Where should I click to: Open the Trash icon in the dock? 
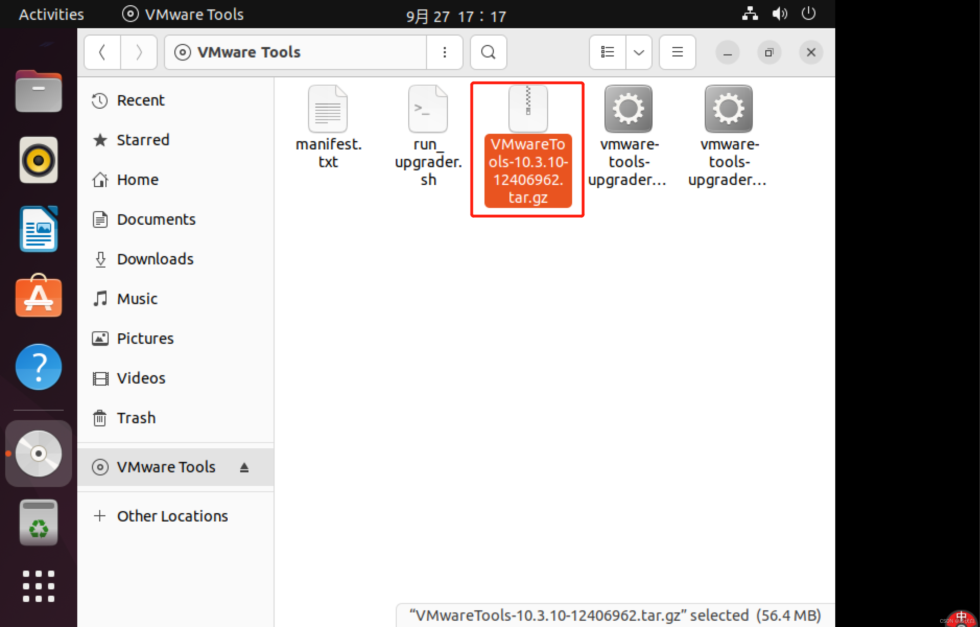tap(39, 523)
